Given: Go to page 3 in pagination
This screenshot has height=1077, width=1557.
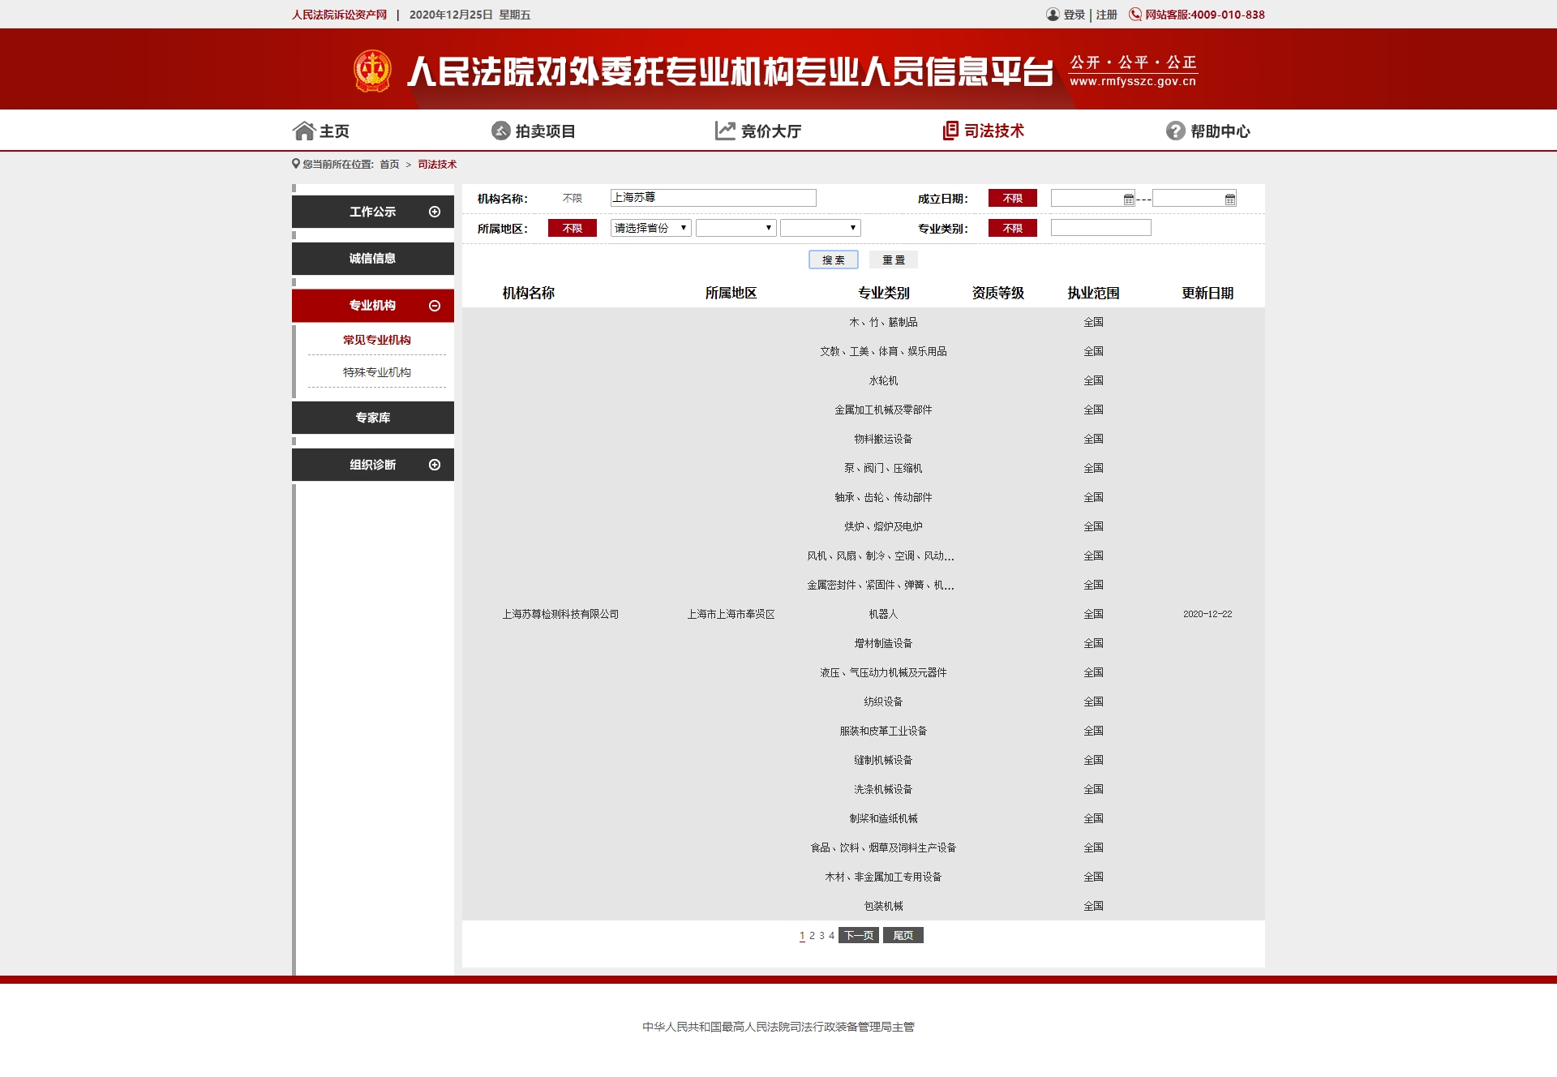Looking at the screenshot, I should [821, 936].
